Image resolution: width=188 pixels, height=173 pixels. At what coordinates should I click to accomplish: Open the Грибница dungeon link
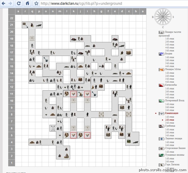point(171,126)
